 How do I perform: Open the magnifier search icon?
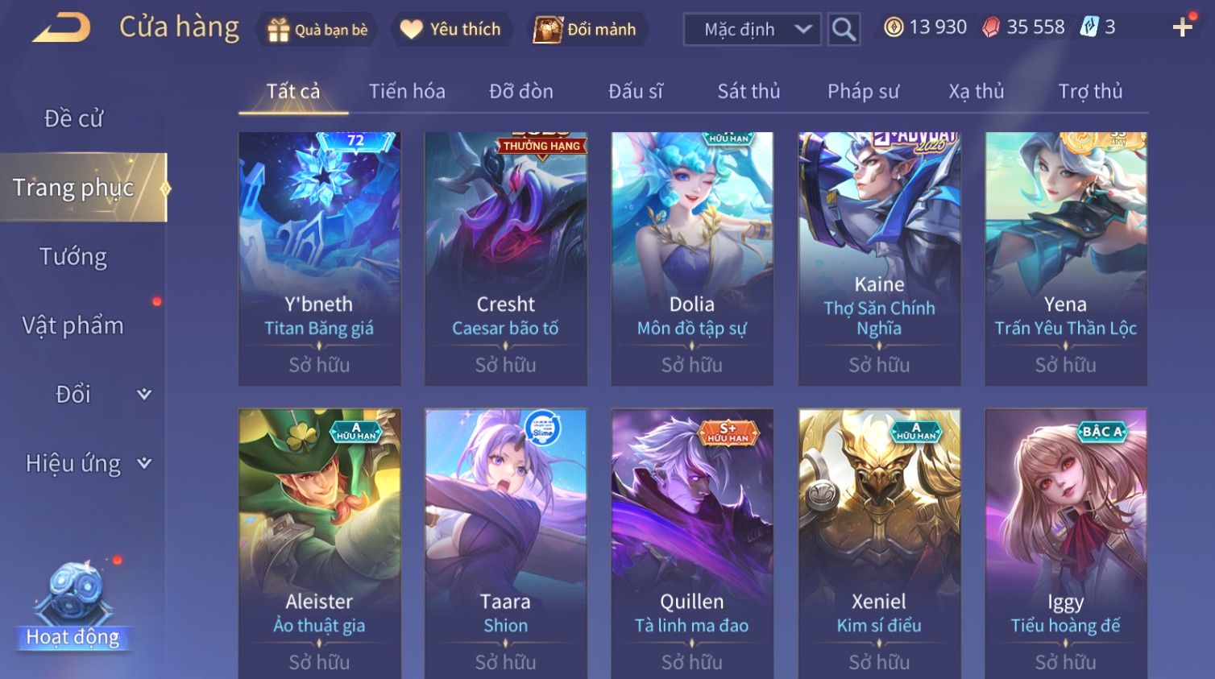pyautogui.click(x=844, y=30)
